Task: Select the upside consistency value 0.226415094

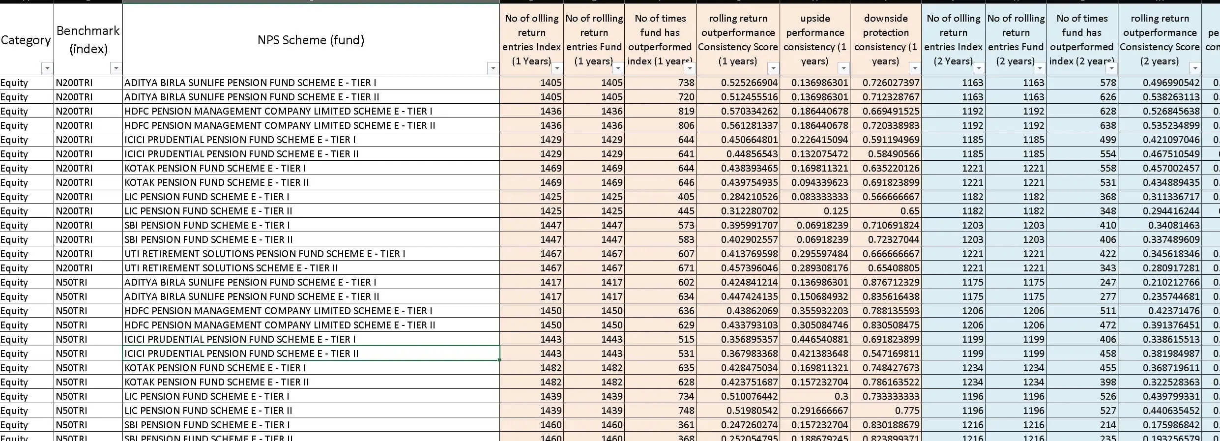Action: (x=815, y=140)
